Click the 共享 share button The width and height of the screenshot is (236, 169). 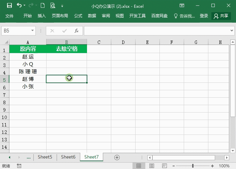tap(221, 16)
